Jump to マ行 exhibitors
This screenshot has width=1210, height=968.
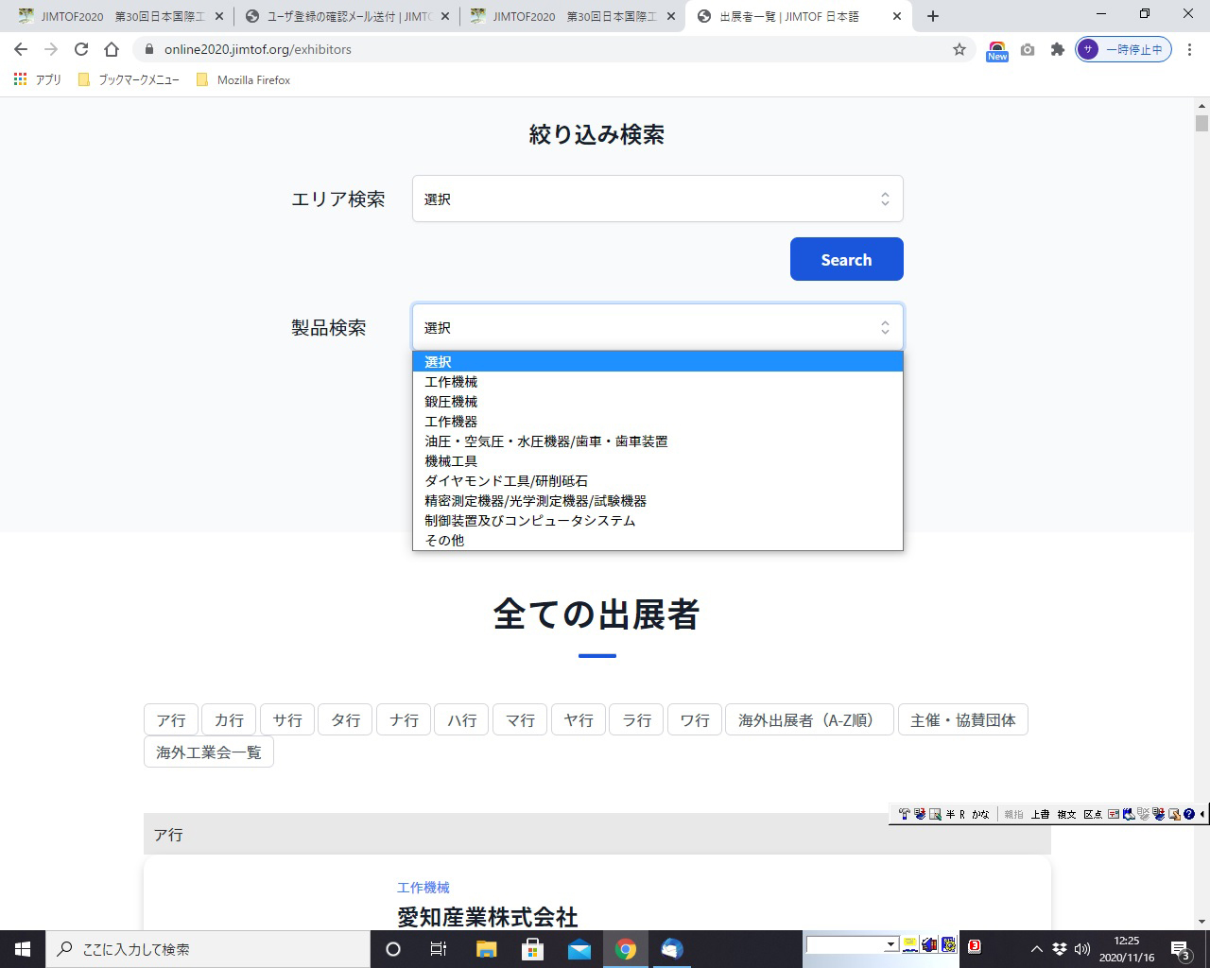[x=520, y=719]
